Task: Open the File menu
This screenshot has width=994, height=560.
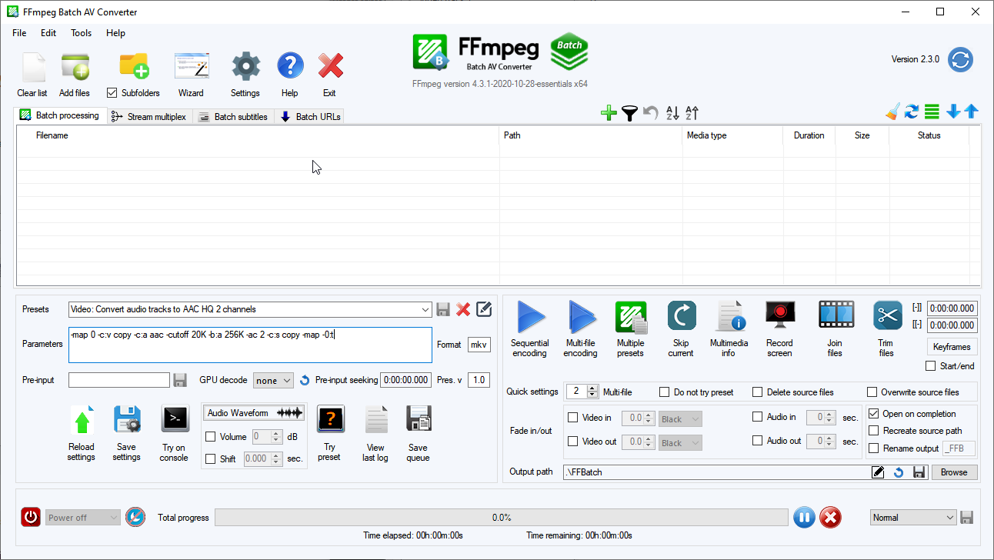Action: point(19,33)
